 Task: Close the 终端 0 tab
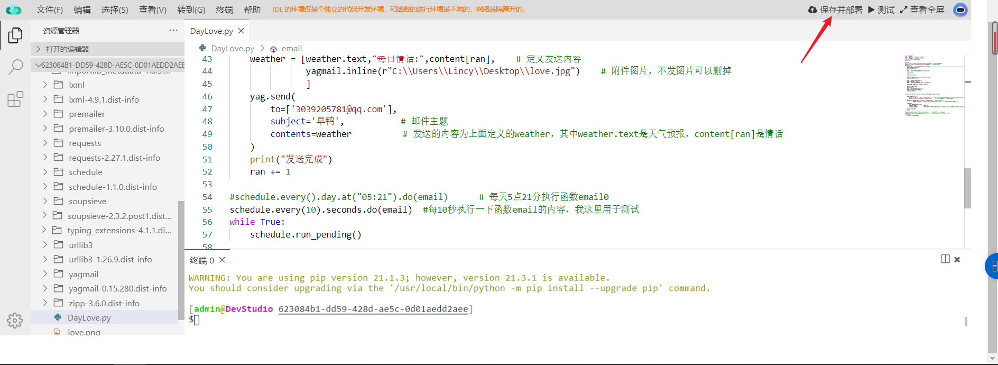(222, 260)
